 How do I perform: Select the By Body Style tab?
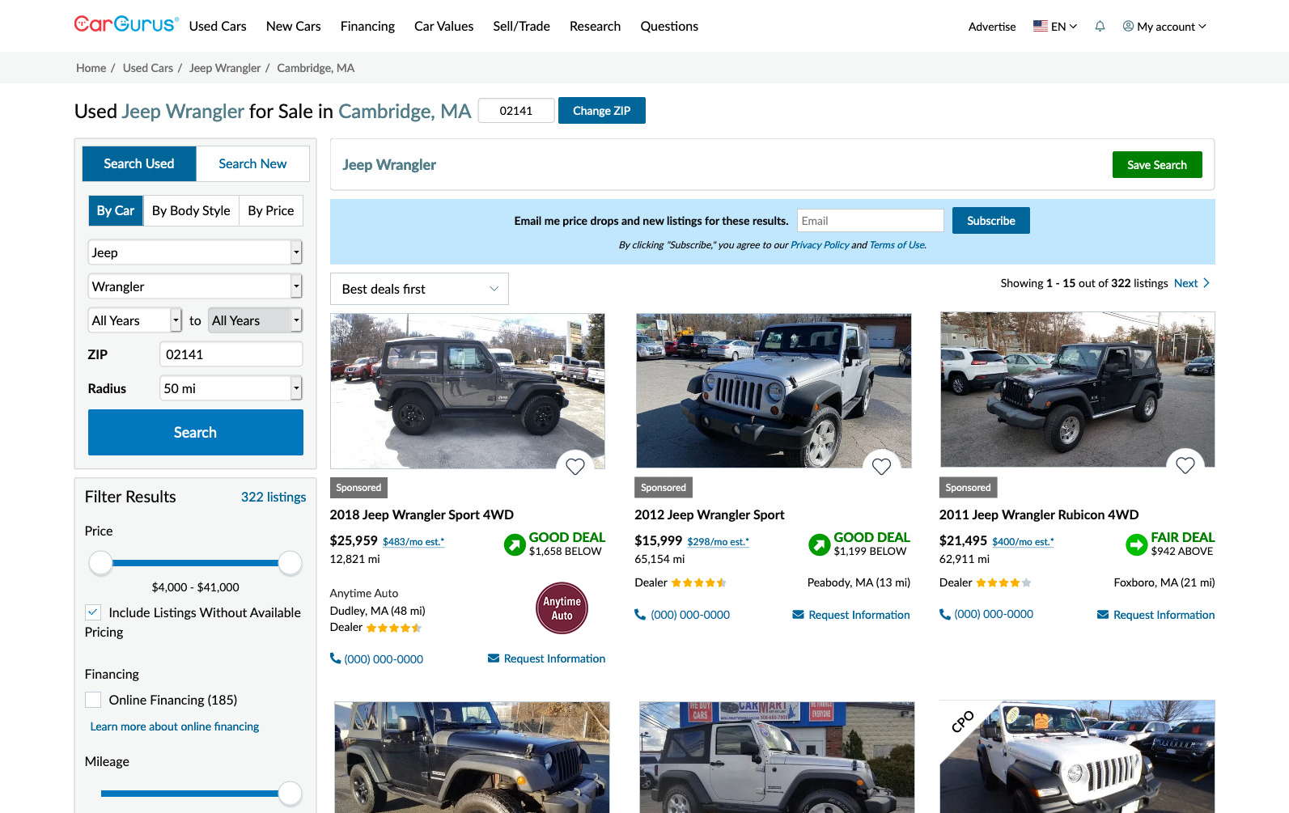(x=191, y=210)
